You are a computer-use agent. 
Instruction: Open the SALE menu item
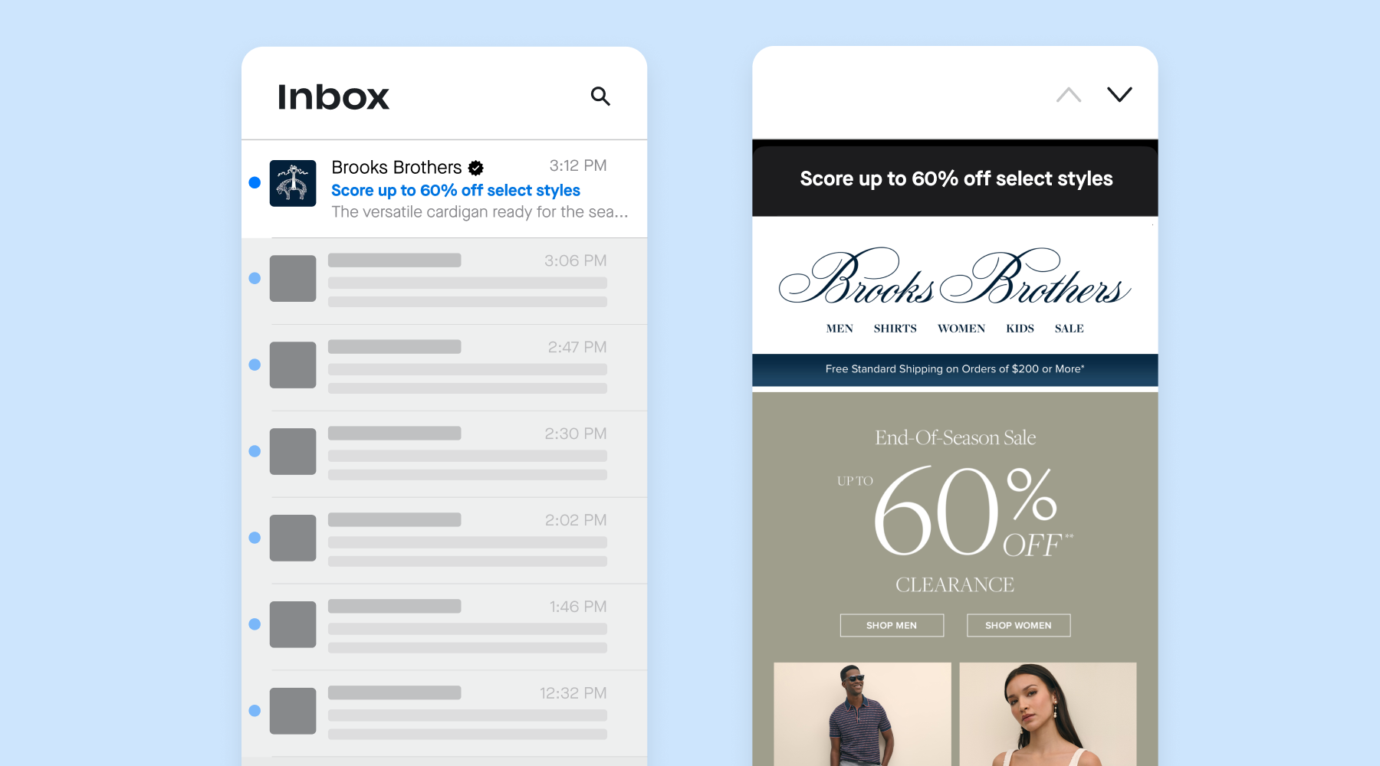coord(1068,328)
